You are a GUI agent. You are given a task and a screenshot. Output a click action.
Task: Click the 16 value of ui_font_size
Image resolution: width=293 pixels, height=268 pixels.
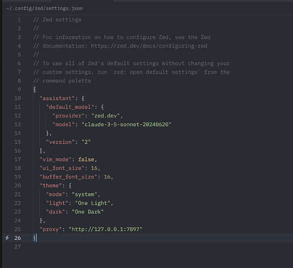tap(94, 168)
